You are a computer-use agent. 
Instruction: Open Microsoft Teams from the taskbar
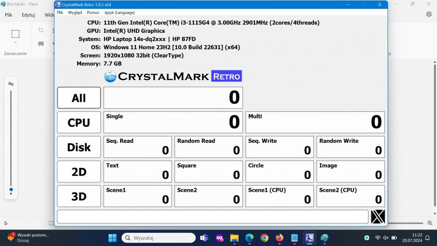(x=204, y=238)
